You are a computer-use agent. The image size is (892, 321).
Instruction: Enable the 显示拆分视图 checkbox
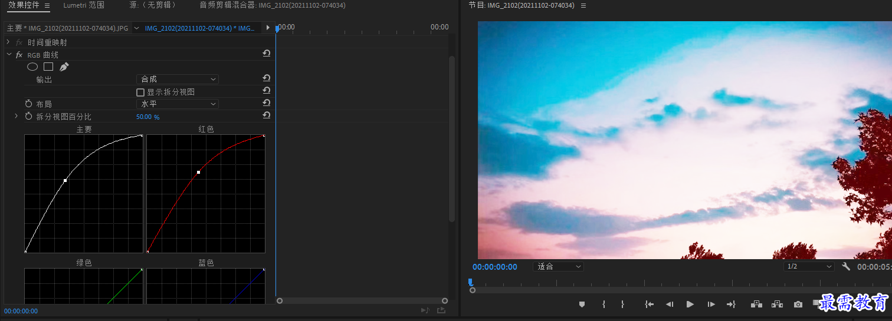point(140,92)
